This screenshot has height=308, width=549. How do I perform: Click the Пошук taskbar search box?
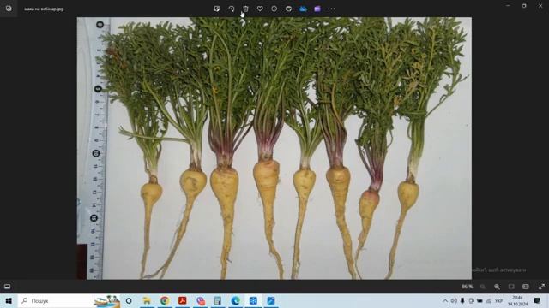(x=69, y=300)
